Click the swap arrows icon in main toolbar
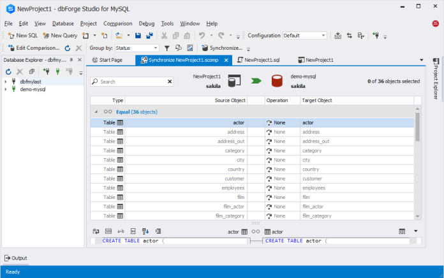Screen dimensions: 444x278 [350, 36]
